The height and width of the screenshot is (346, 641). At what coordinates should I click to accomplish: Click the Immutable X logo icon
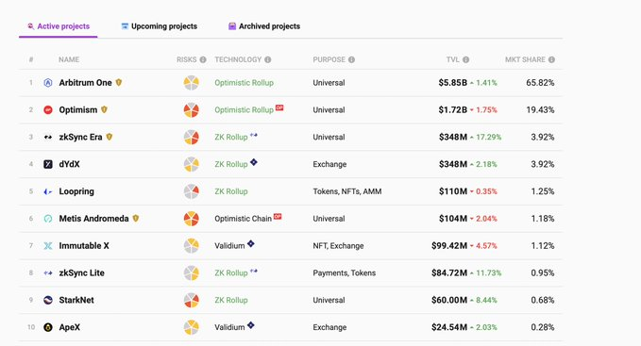click(48, 246)
